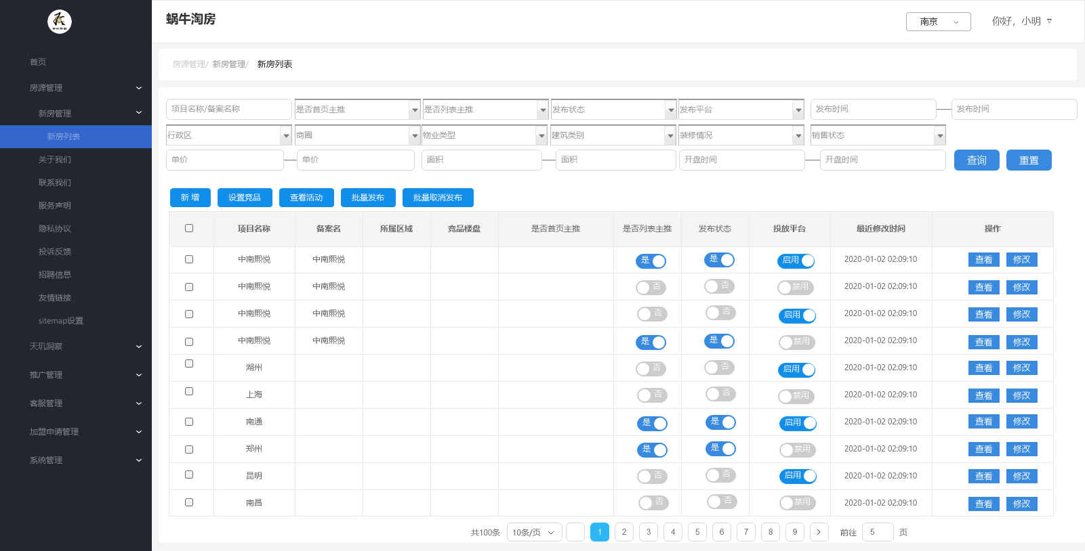Open the 发布状态 dropdown filter
The image size is (1085, 551).
pos(613,110)
